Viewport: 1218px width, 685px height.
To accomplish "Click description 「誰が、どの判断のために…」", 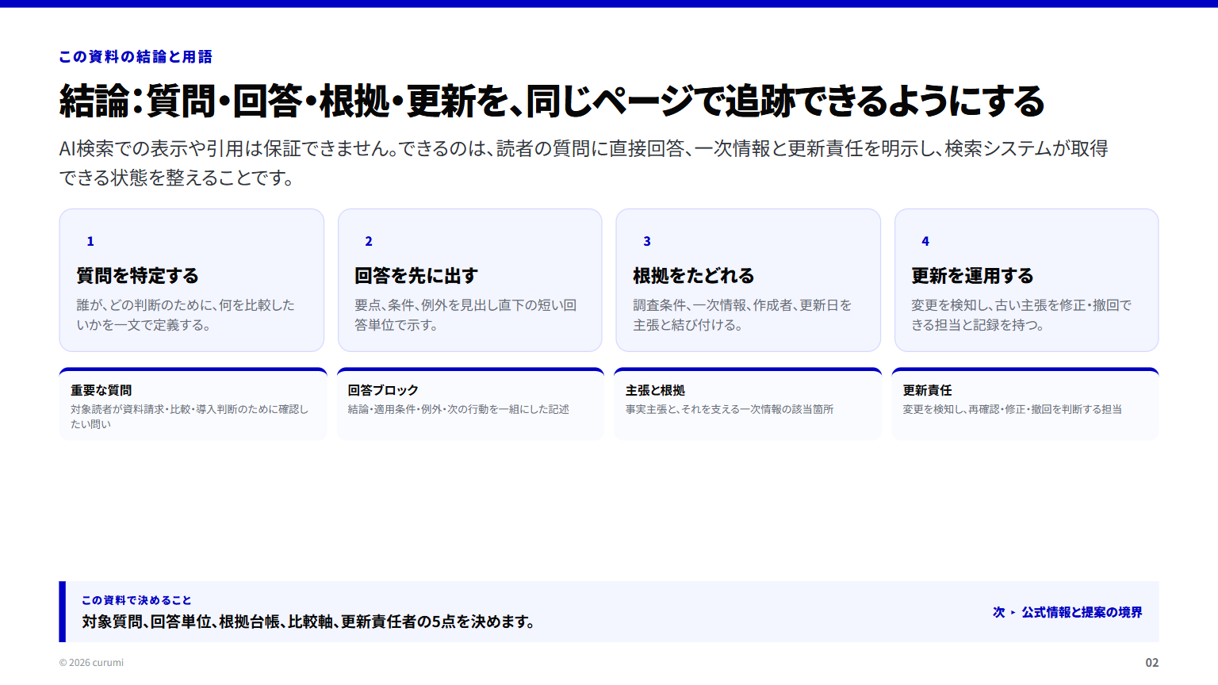I will [x=186, y=315].
